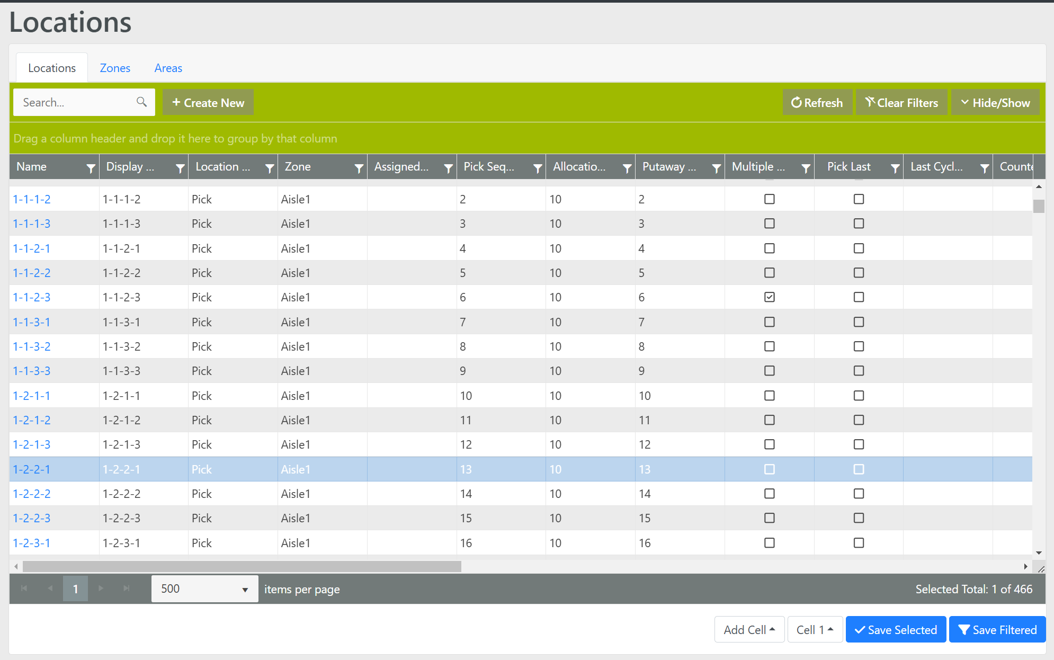Image resolution: width=1054 pixels, height=660 pixels.
Task: Open the items per page dropdown
Action: tap(204, 589)
